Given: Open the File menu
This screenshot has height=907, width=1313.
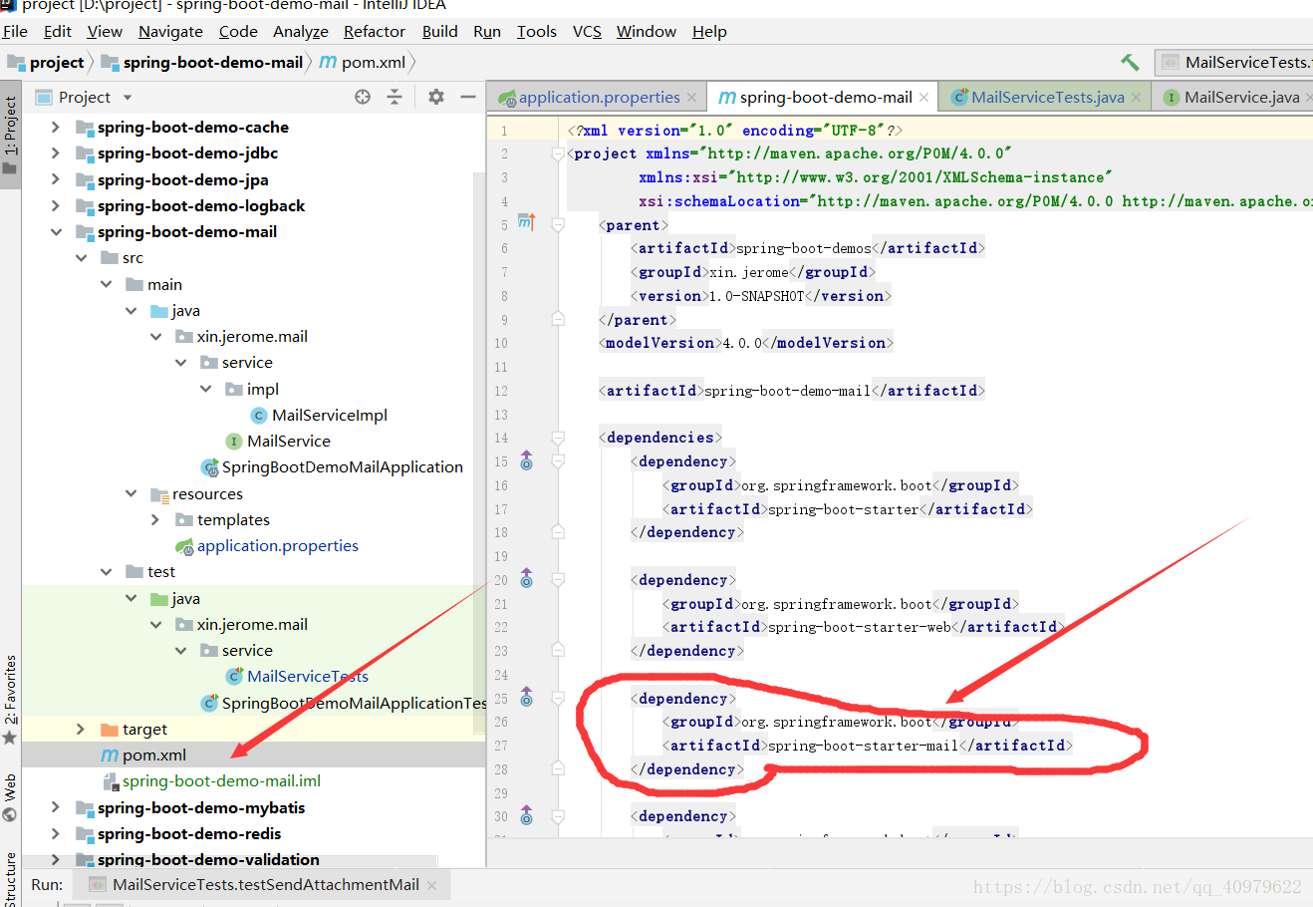Looking at the screenshot, I should pos(15,32).
